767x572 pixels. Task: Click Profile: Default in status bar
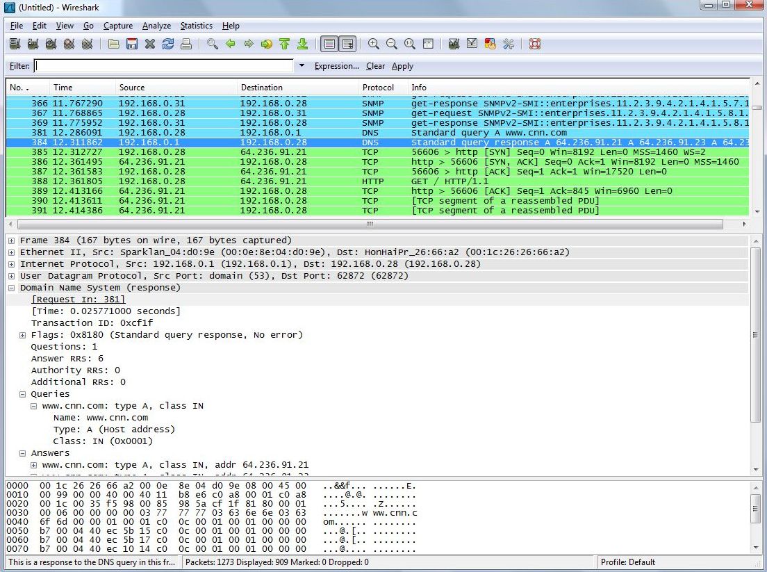[627, 562]
